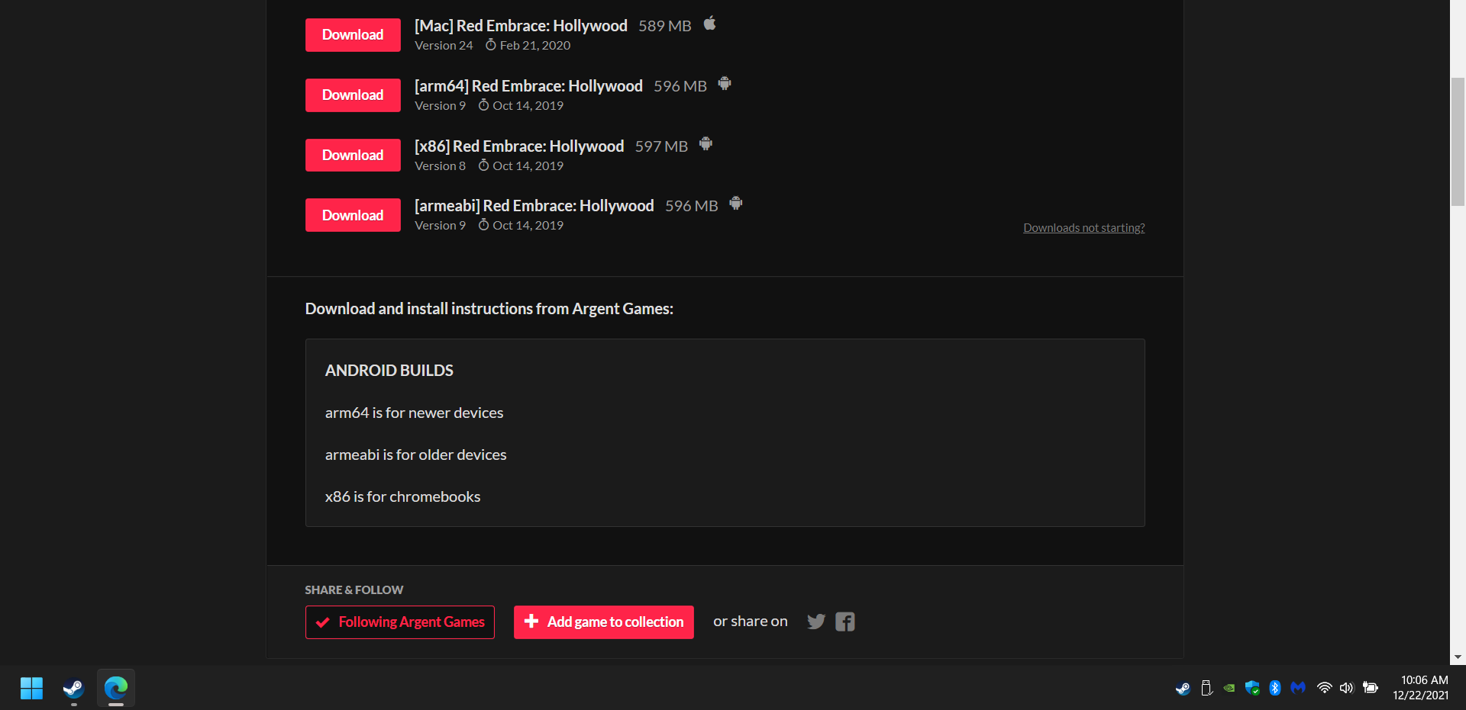Open Steam from the taskbar
Viewport: 1466px width, 710px height.
[x=73, y=688]
